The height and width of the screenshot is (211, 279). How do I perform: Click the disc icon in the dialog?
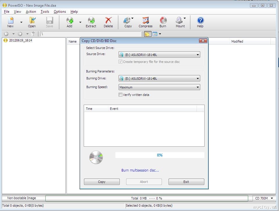(96, 157)
